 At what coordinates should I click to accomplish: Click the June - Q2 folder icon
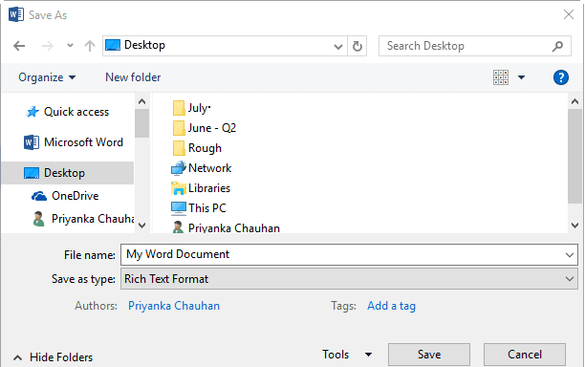(x=179, y=128)
